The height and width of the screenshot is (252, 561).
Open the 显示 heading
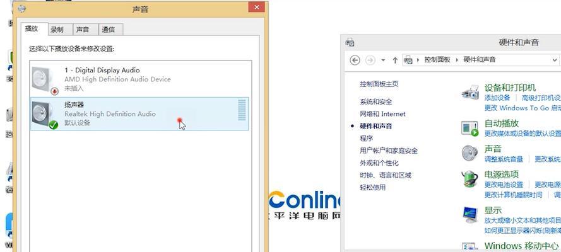[x=493, y=210]
